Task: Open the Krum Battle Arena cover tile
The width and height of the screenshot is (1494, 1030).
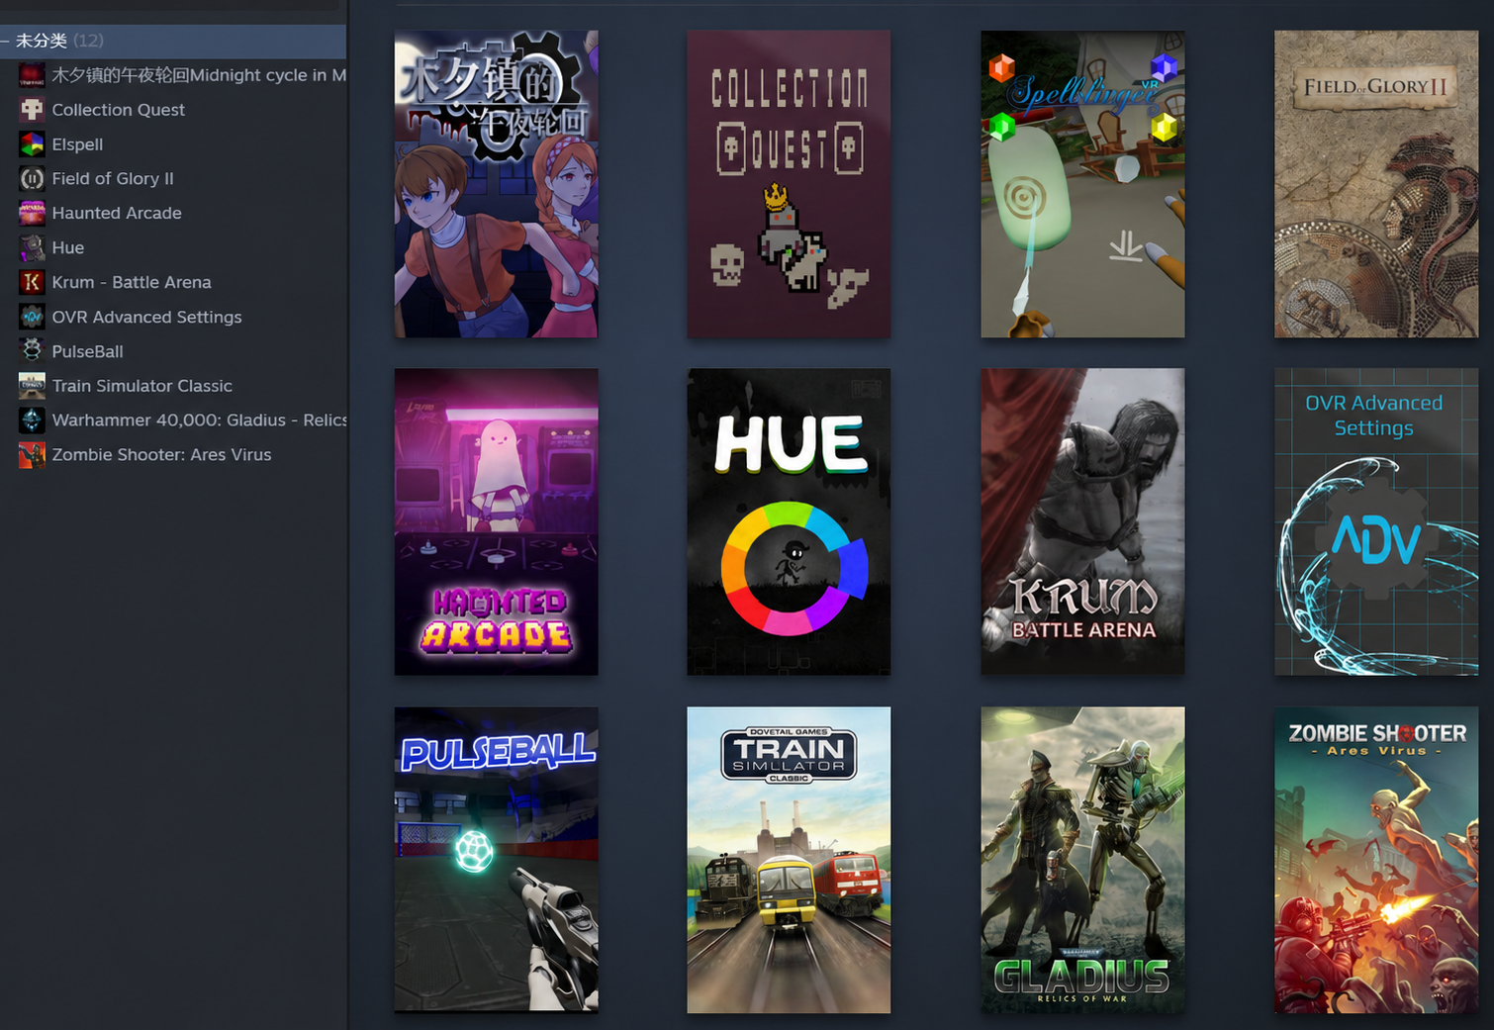Action: 1082,522
